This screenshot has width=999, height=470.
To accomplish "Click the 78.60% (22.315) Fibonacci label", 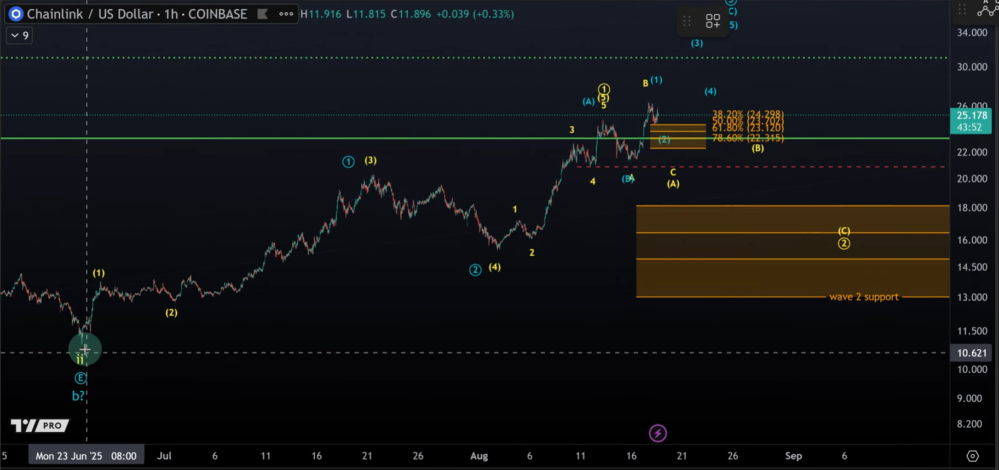I will [748, 138].
